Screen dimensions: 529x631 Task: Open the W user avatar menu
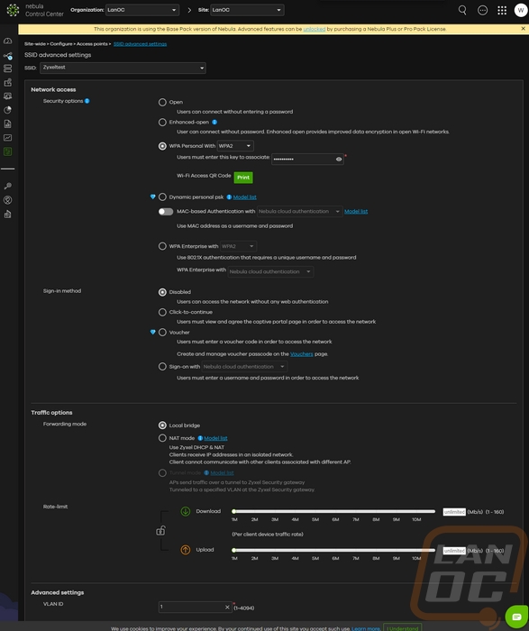pyautogui.click(x=521, y=10)
